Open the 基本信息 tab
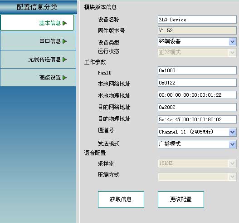The height and width of the screenshot is (223, 239). coord(37,23)
